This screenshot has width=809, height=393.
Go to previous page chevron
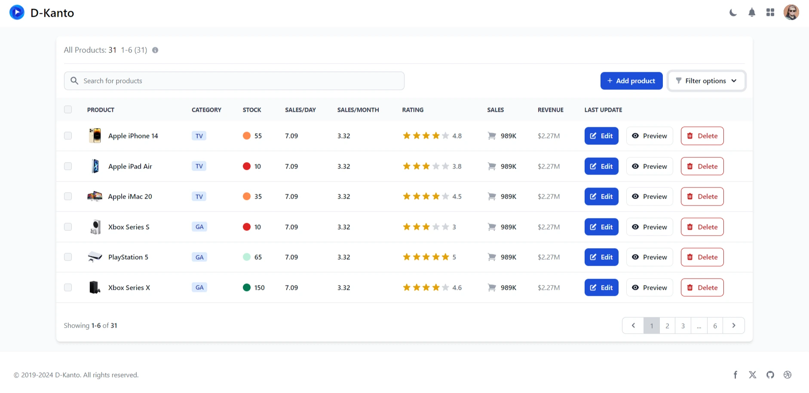[633, 325]
